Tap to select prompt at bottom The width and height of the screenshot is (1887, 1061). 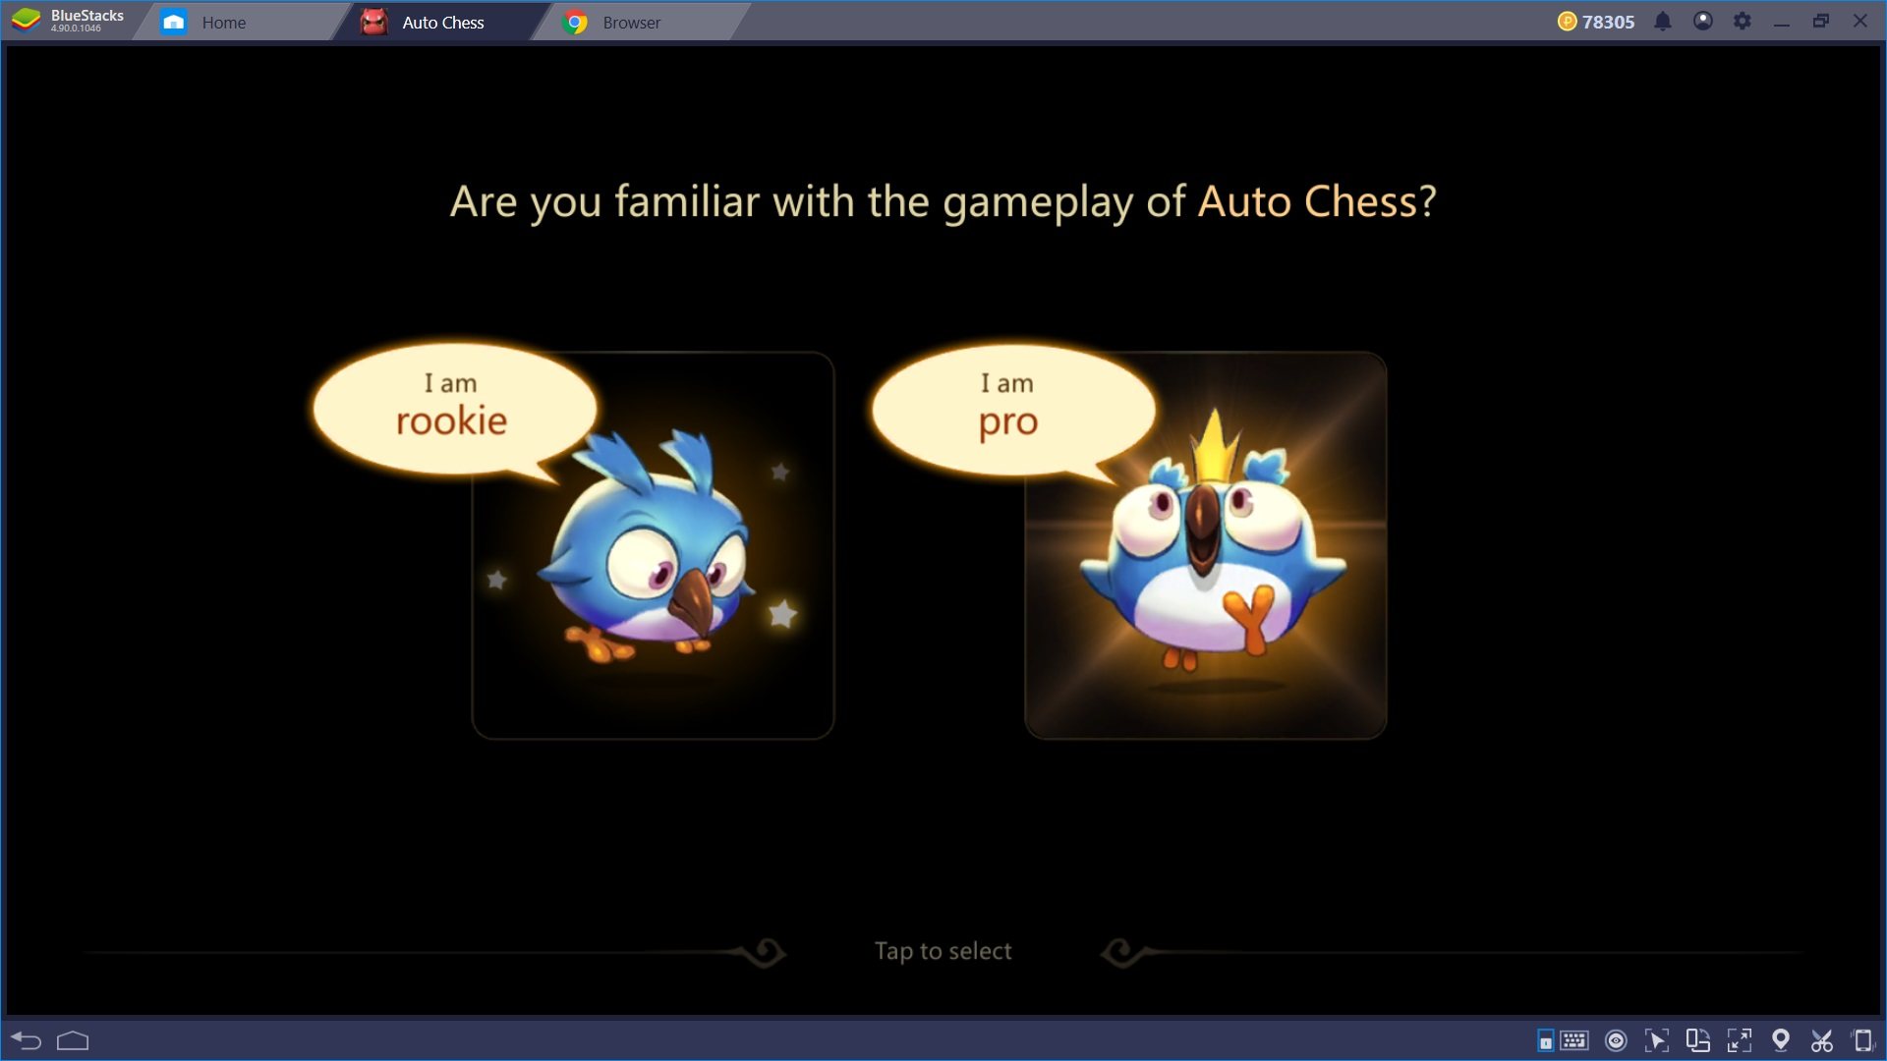(943, 948)
